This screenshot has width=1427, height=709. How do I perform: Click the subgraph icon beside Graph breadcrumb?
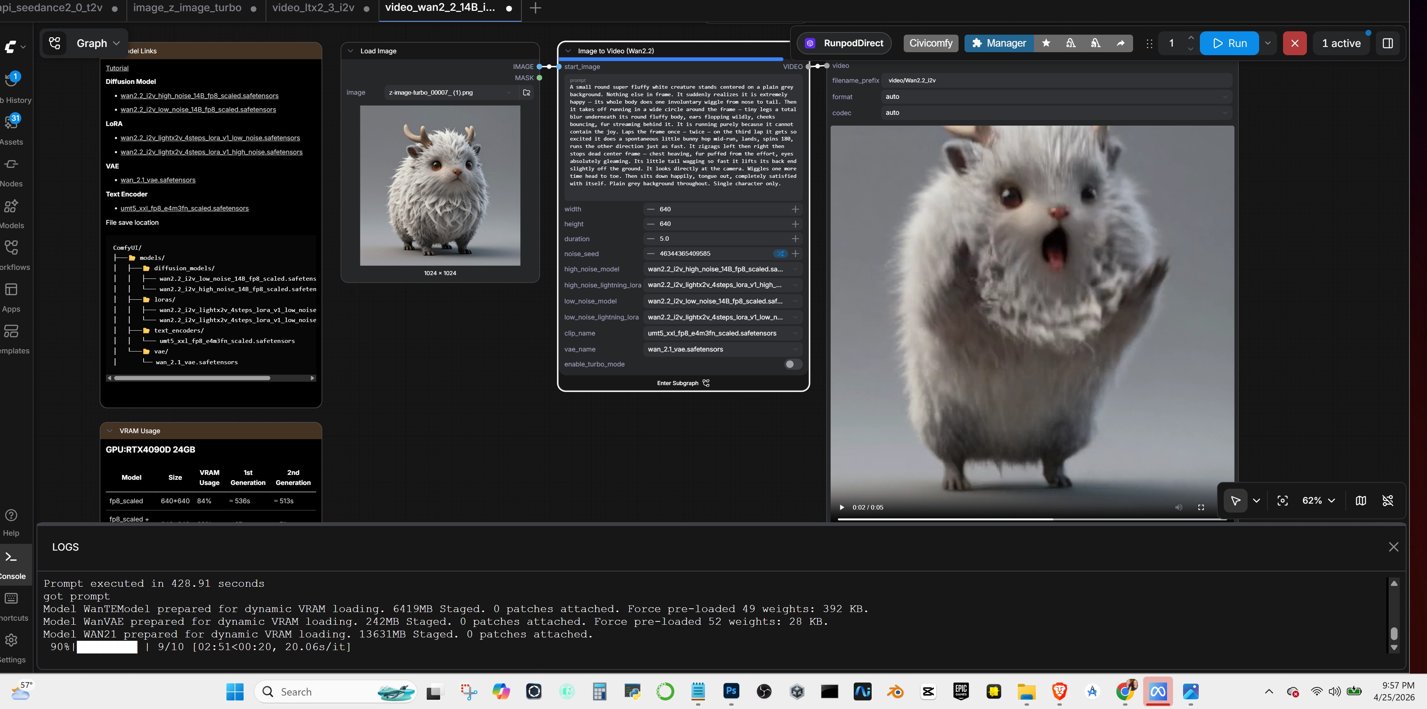pos(55,43)
